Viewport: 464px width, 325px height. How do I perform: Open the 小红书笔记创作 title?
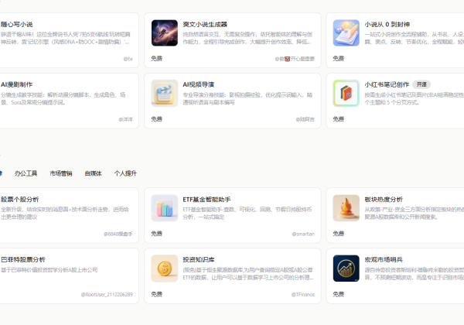[387, 84]
